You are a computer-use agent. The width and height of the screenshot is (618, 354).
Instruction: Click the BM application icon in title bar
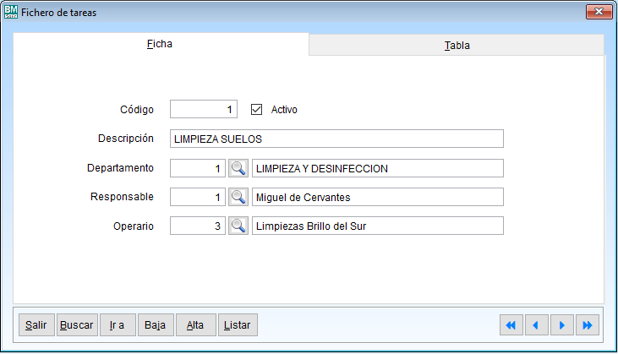pyautogui.click(x=11, y=12)
